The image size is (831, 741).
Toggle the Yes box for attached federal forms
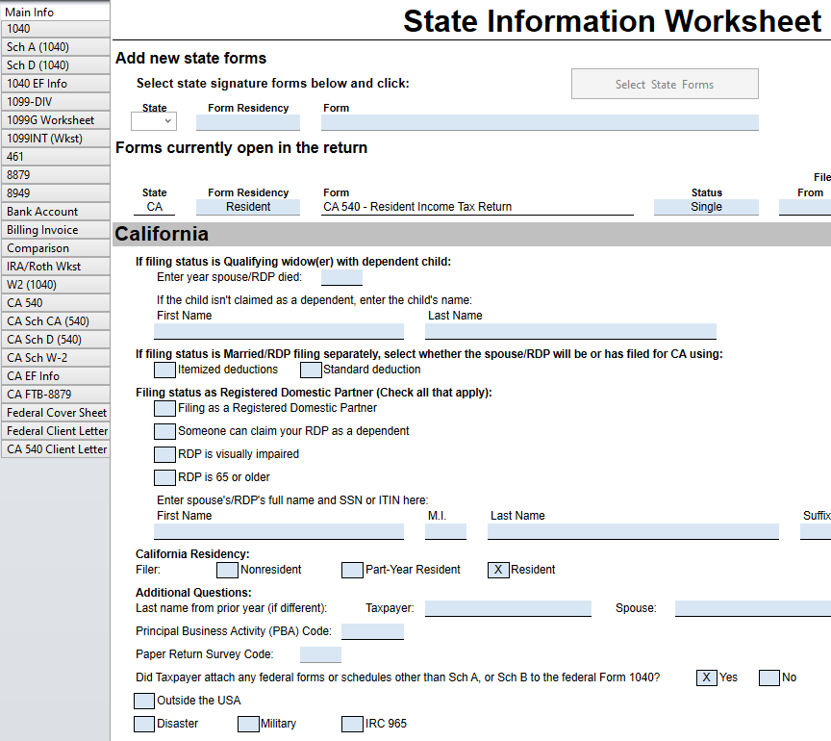click(707, 677)
